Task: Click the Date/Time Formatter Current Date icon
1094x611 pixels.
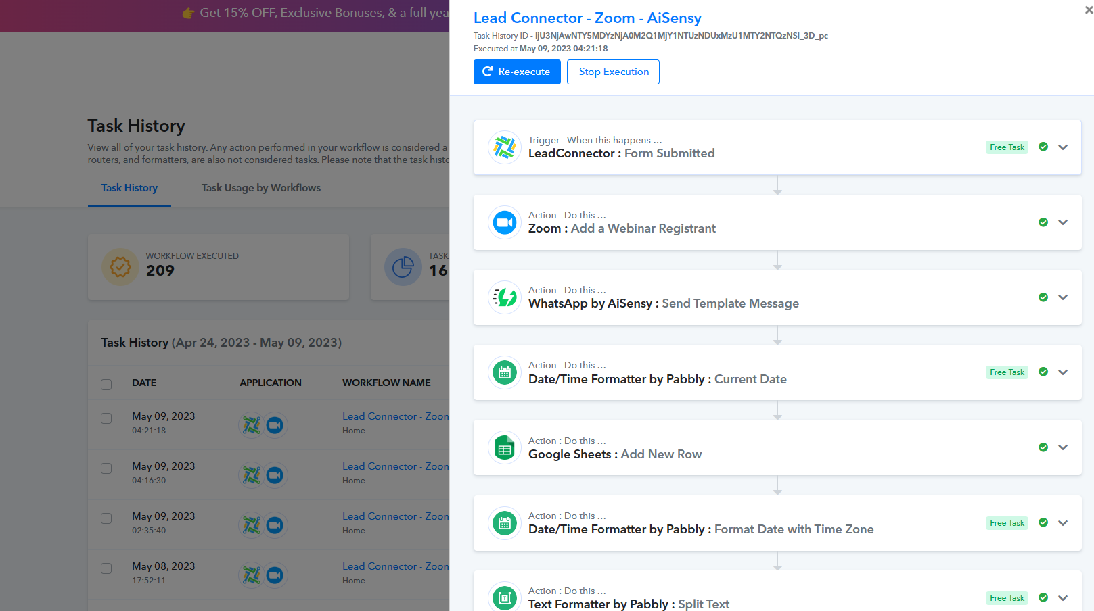Action: pyautogui.click(x=505, y=372)
